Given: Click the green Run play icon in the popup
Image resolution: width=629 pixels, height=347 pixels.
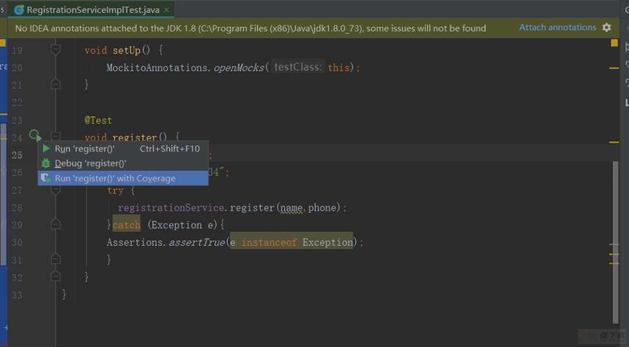Looking at the screenshot, I should 46,148.
